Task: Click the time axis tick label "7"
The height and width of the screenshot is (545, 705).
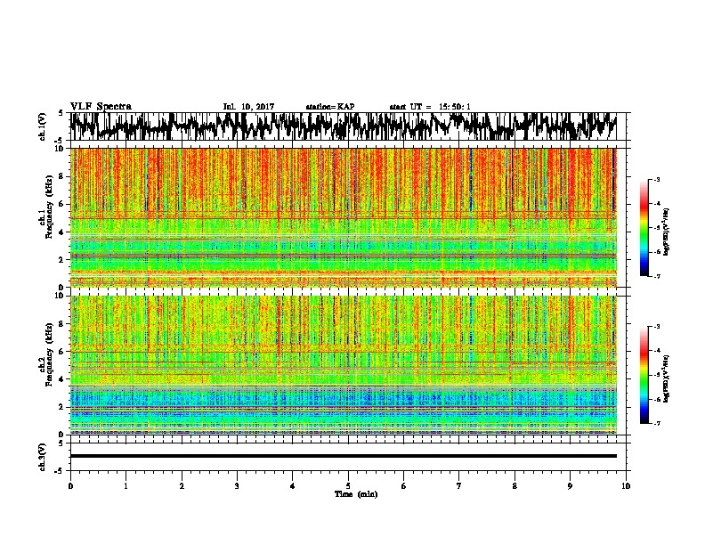Action: tap(459, 486)
